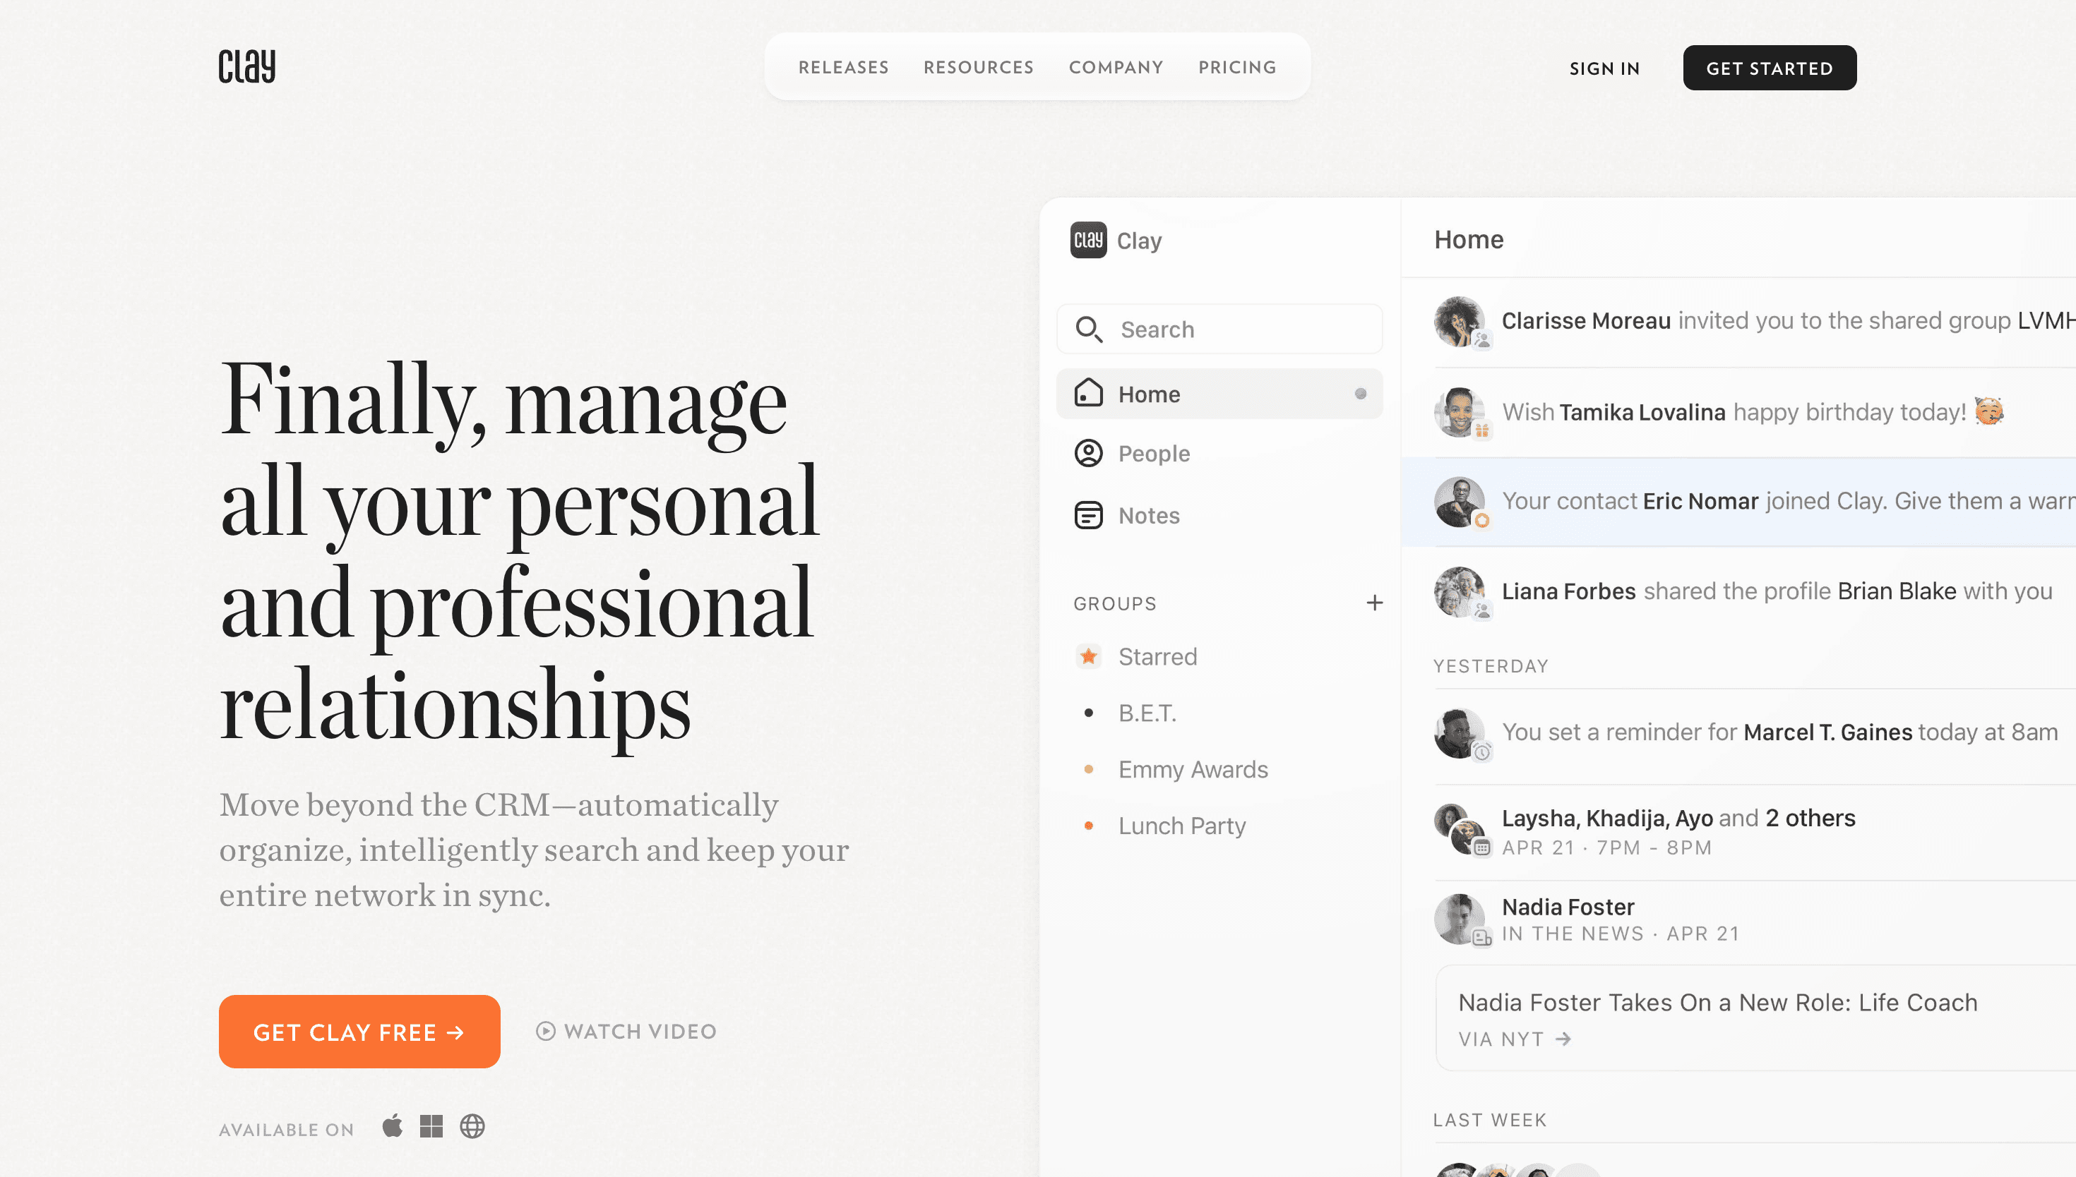Select the search magnifier icon in the sidebar

click(x=1090, y=329)
